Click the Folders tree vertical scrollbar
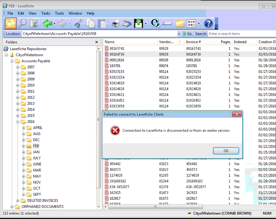This screenshot has height=219, width=276. (x=99, y=120)
